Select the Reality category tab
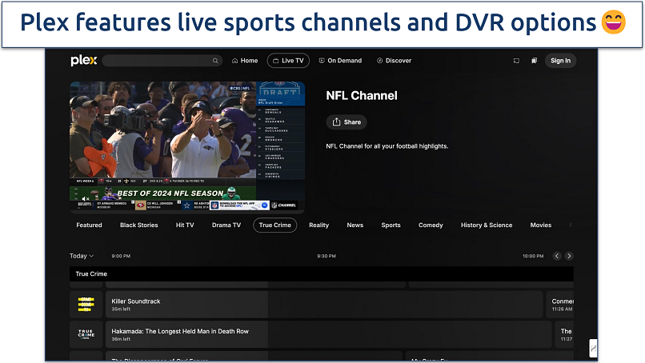This screenshot has height=363, width=645. pos(318,225)
